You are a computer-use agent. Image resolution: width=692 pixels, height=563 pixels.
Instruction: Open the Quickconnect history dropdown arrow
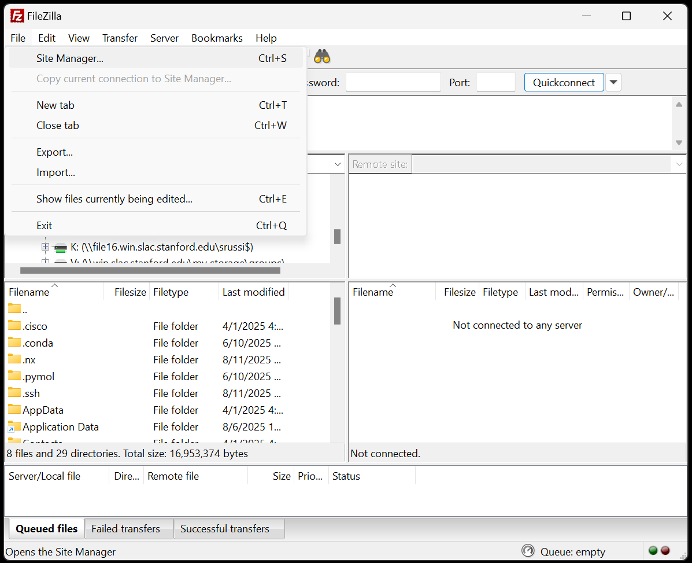point(614,82)
